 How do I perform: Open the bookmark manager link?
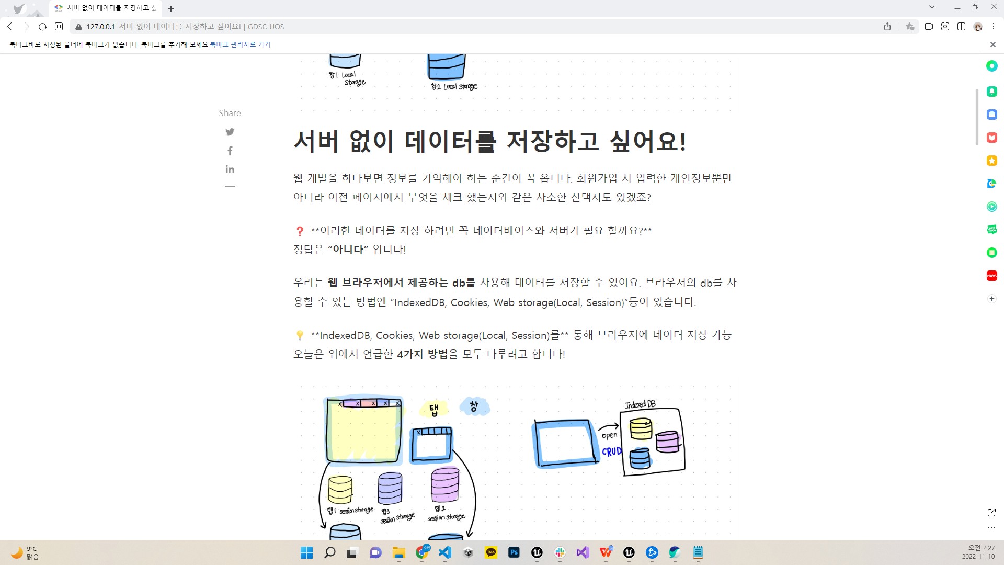coord(240,44)
